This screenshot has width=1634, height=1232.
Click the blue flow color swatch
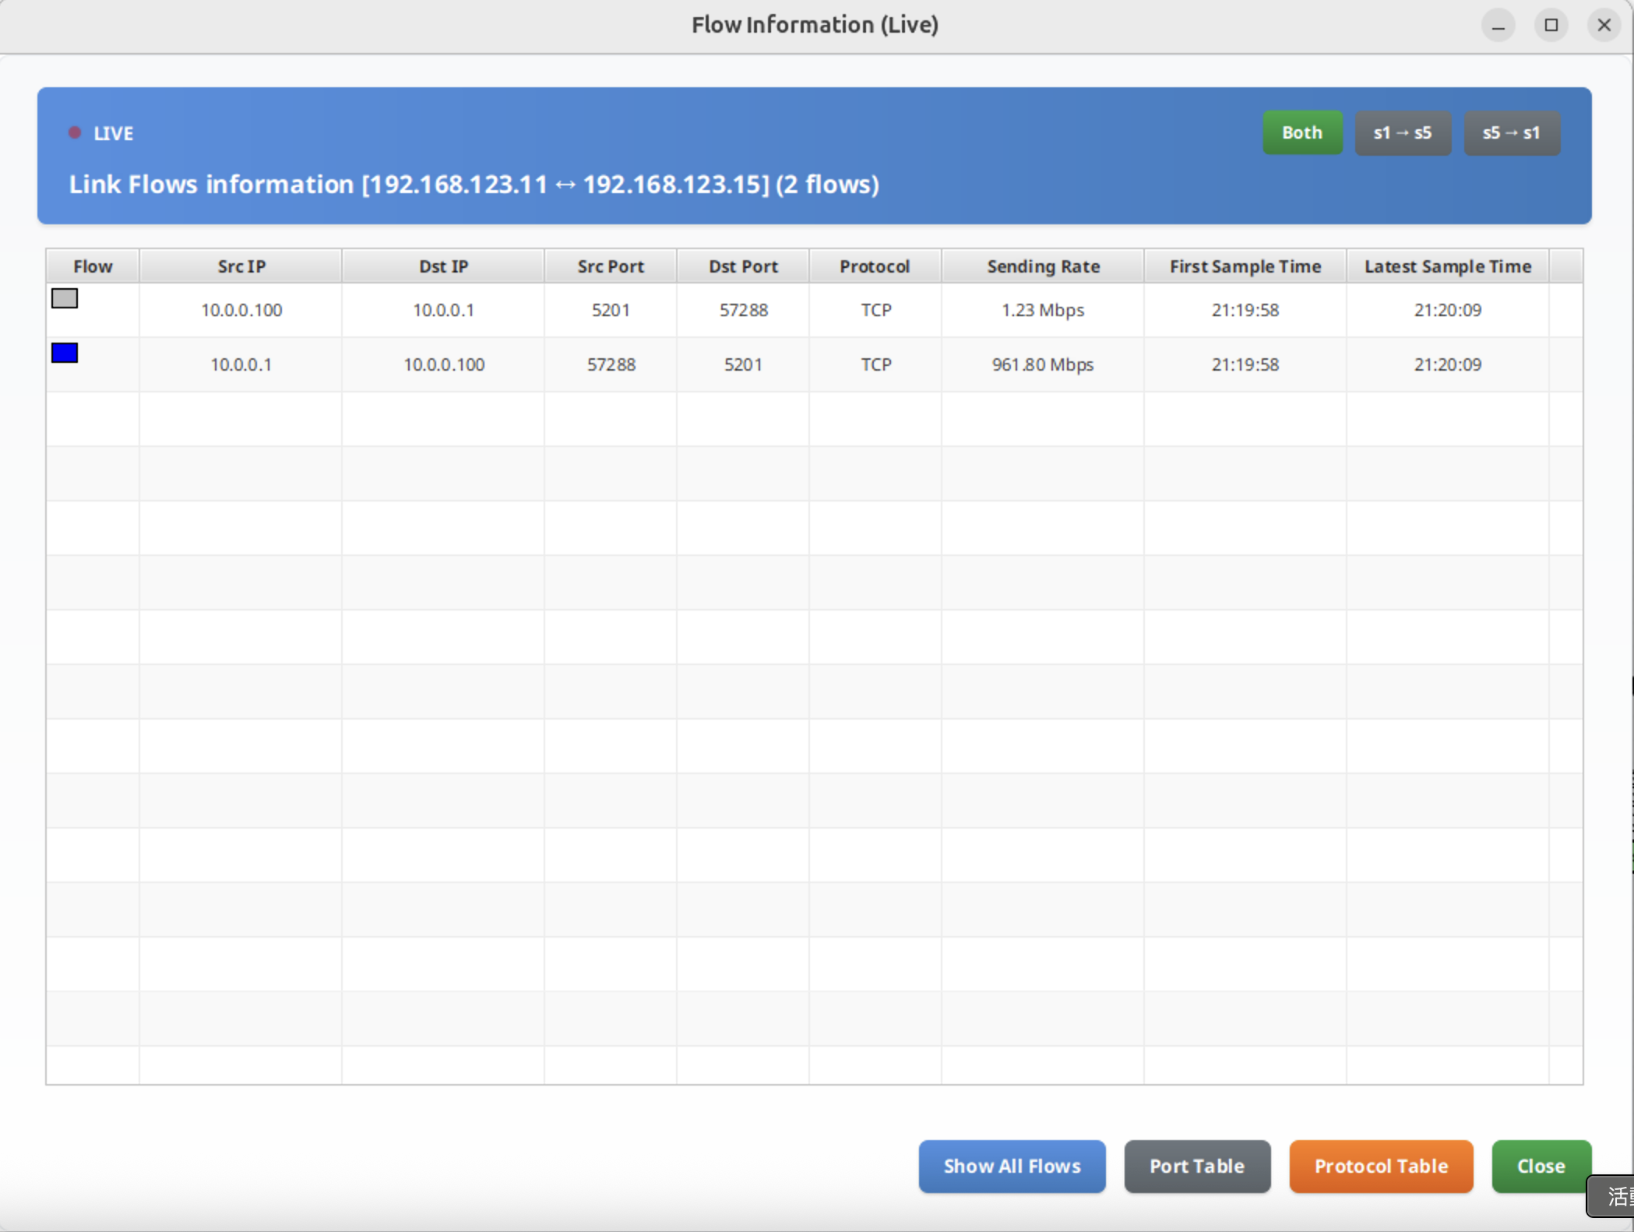coord(65,353)
